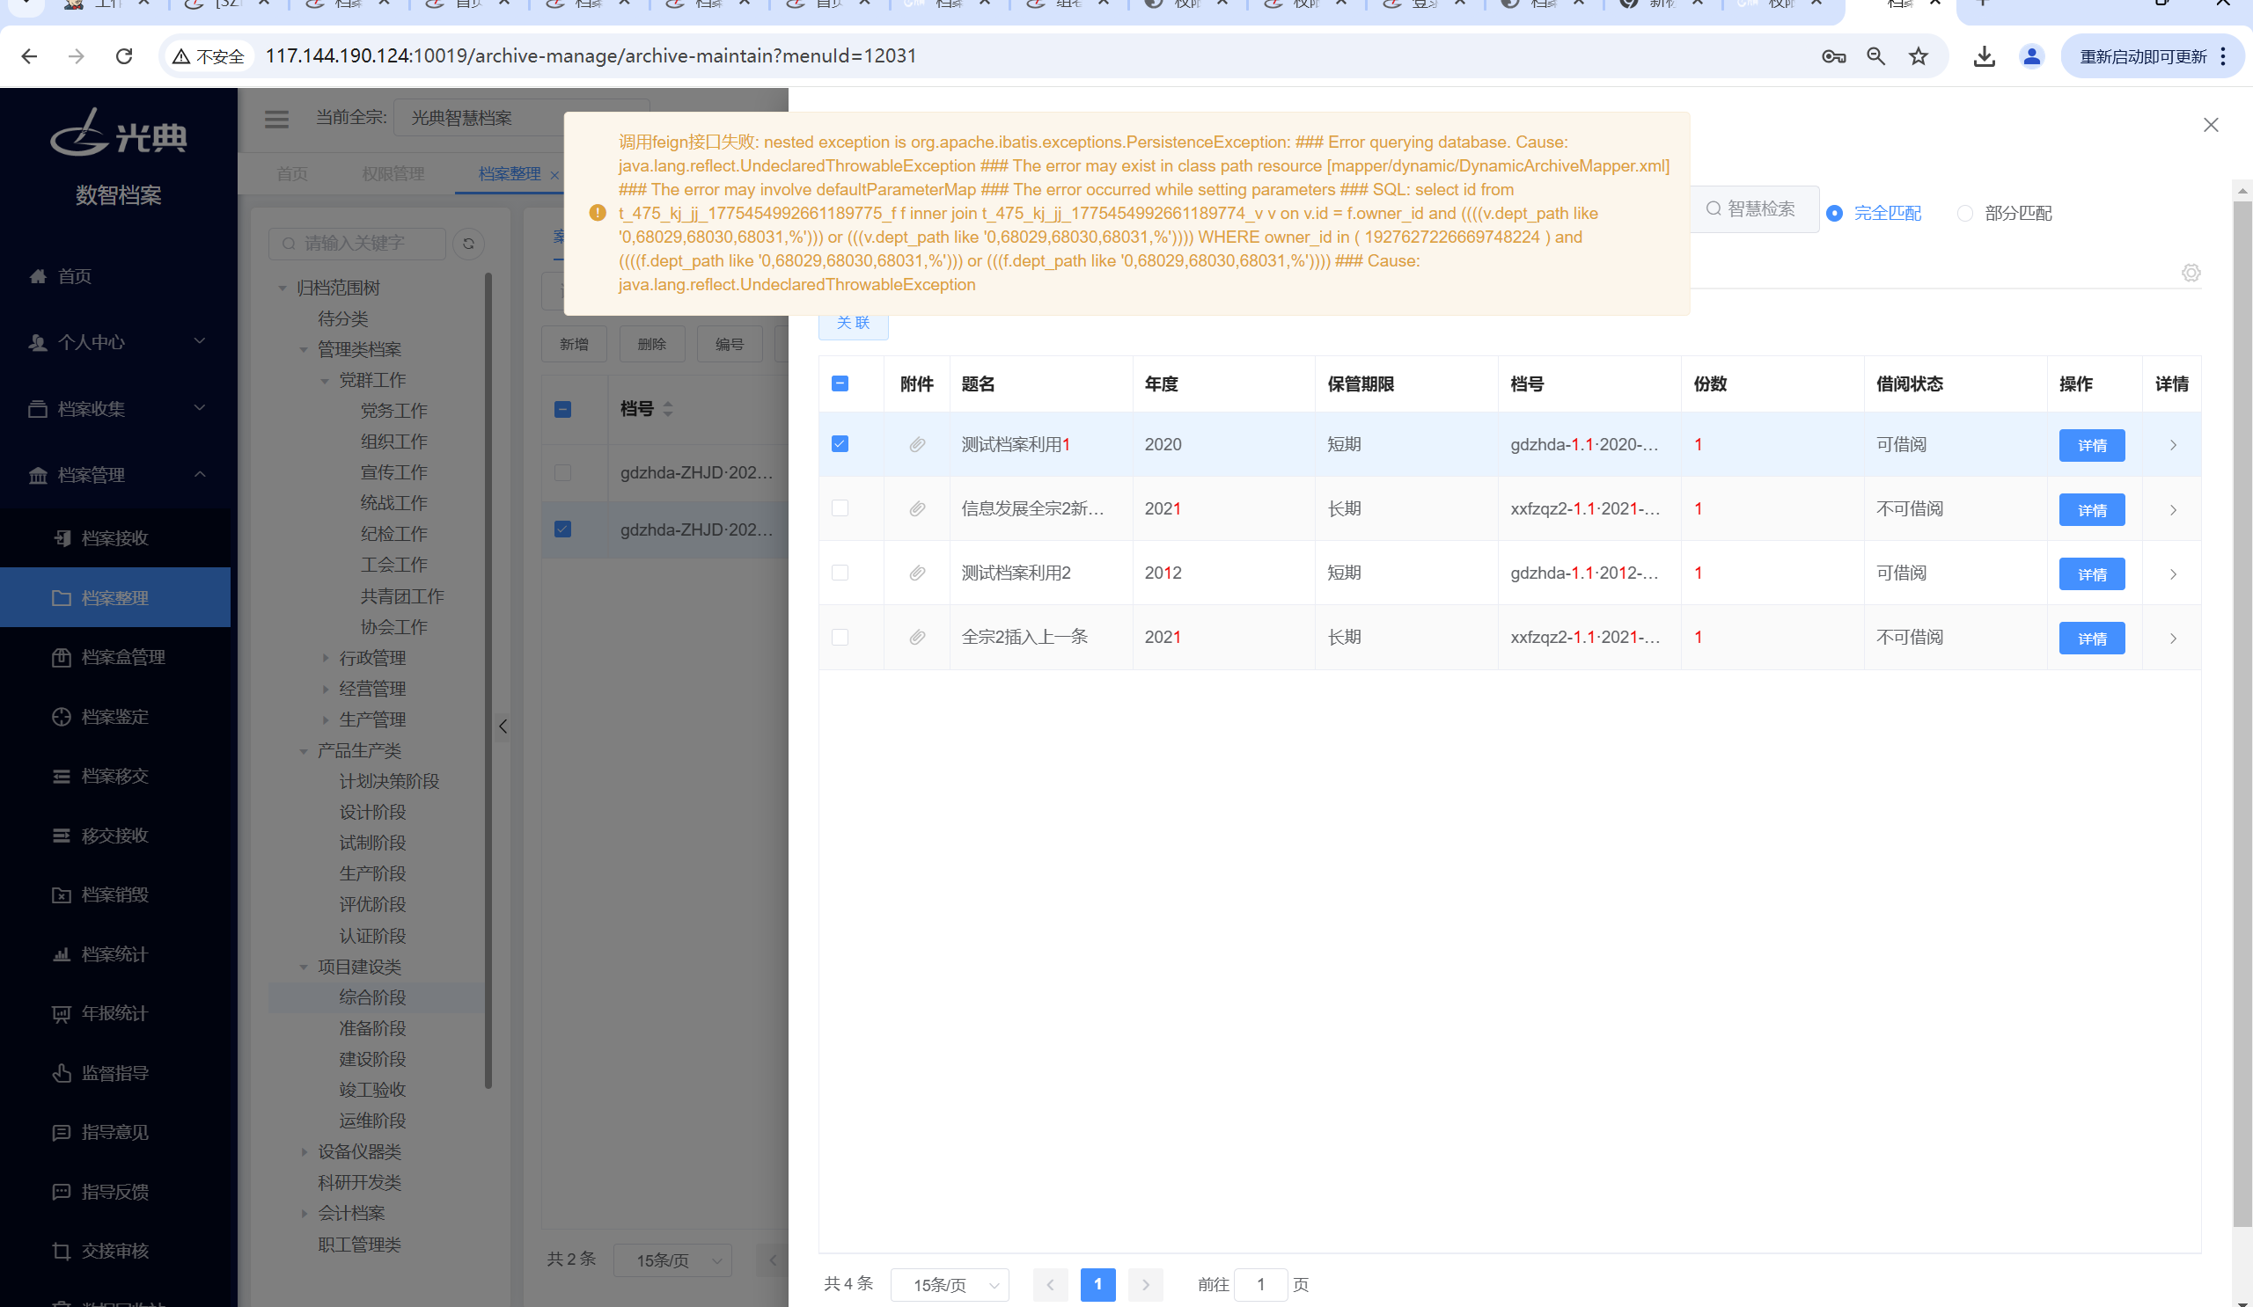Image resolution: width=2253 pixels, height=1307 pixels.
Task: Uncheck the 测试档案利用1 row checkbox
Action: pos(840,444)
